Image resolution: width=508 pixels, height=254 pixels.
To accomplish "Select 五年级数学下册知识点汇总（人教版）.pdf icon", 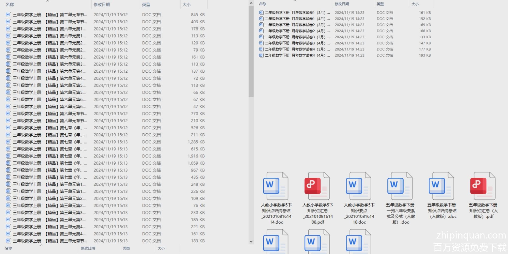I will point(483,186).
